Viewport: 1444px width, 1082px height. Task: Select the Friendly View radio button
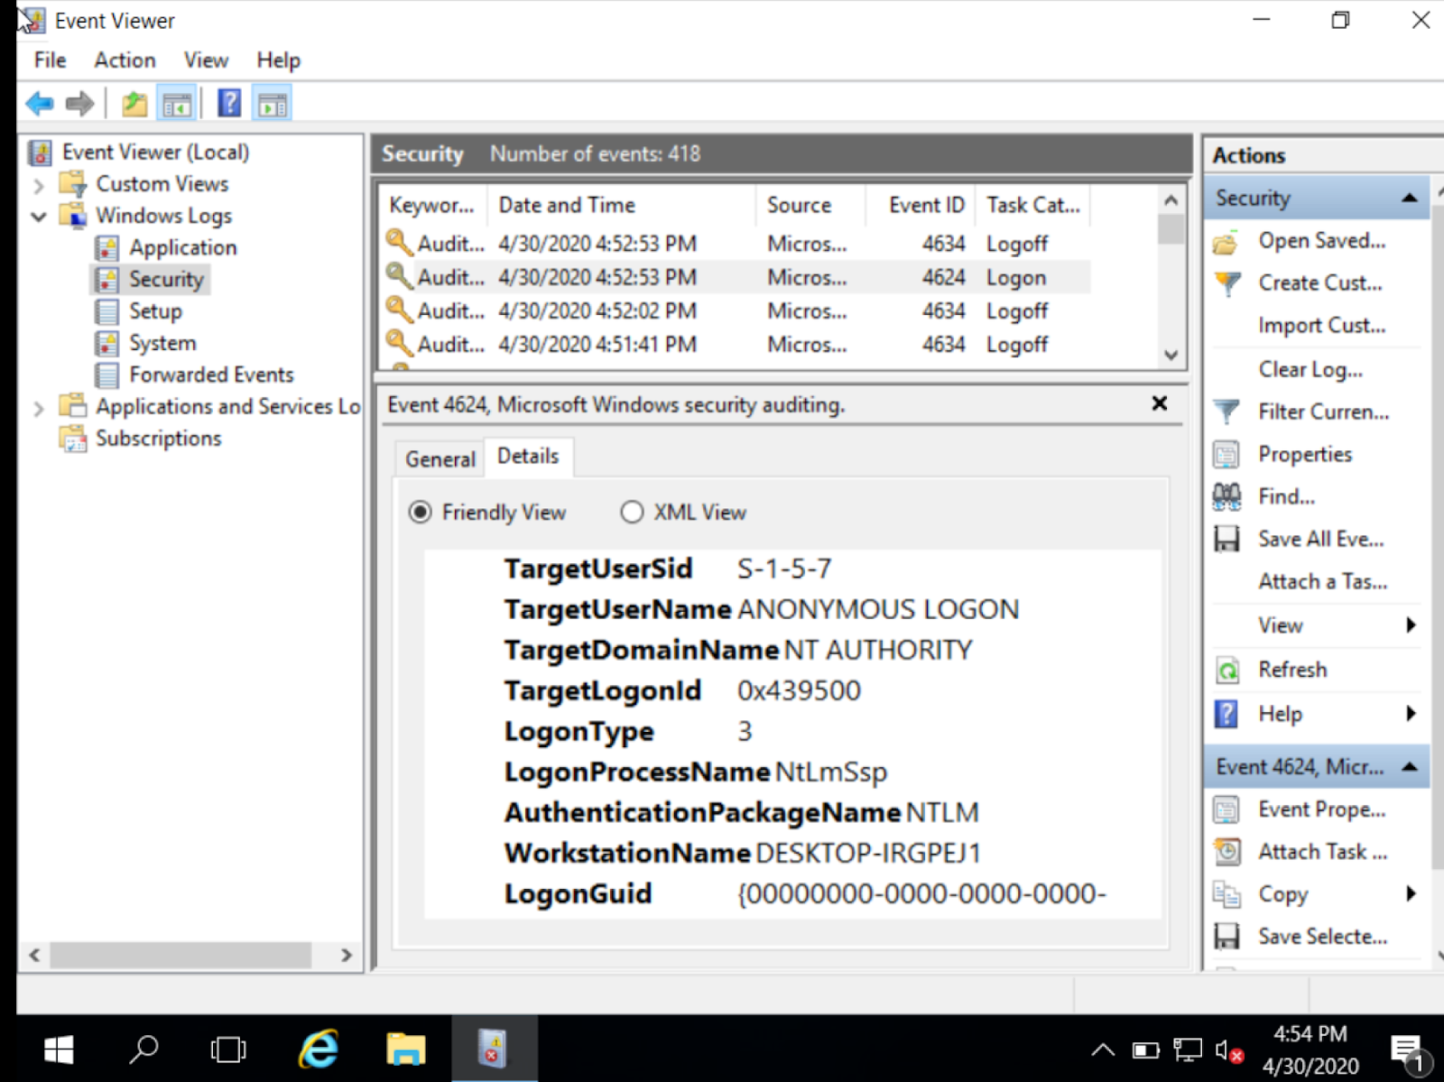421,512
